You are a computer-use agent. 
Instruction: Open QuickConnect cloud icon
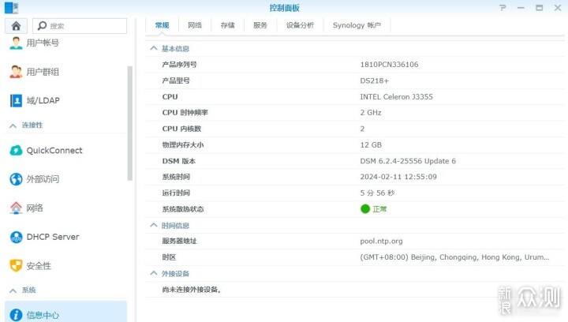[16, 150]
